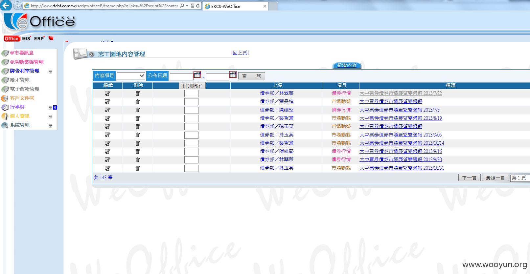Click the sort order box for 2013/7/22 row
Screen dimensions: 530x274
click(x=191, y=94)
